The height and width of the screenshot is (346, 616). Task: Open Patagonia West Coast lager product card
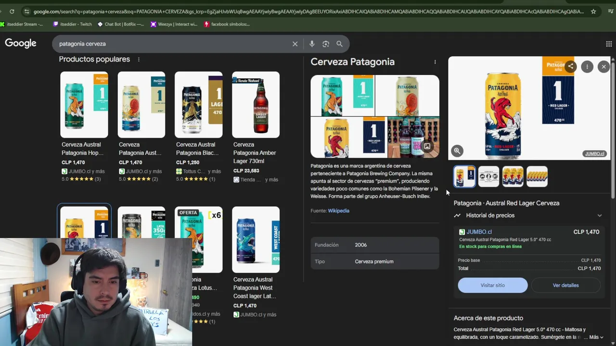[x=256, y=262]
